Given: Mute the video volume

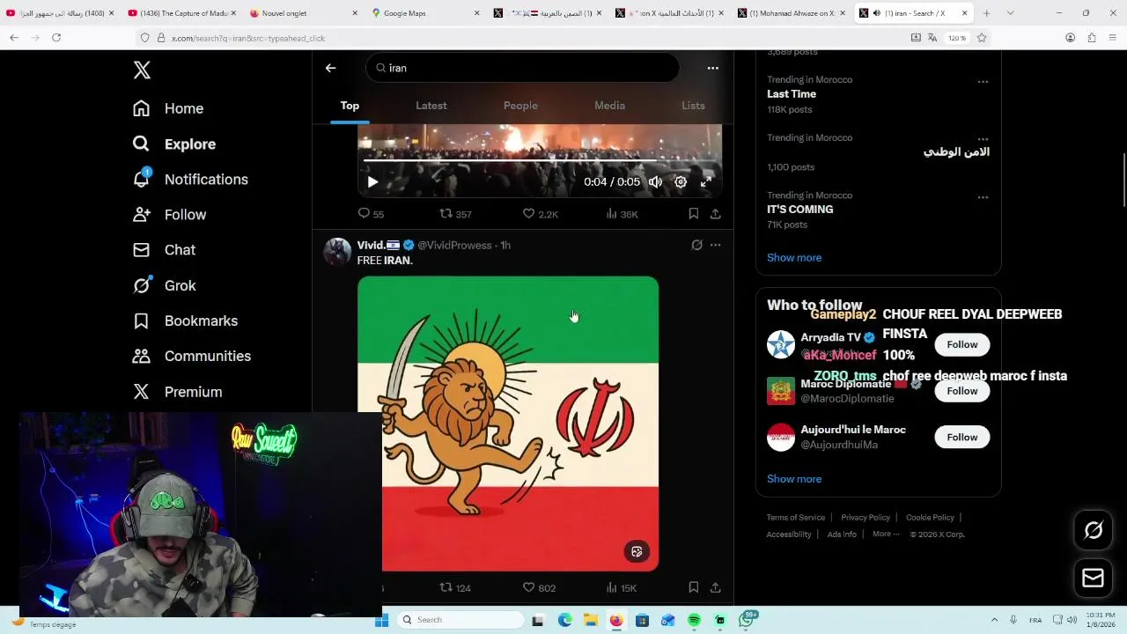Looking at the screenshot, I should [655, 182].
